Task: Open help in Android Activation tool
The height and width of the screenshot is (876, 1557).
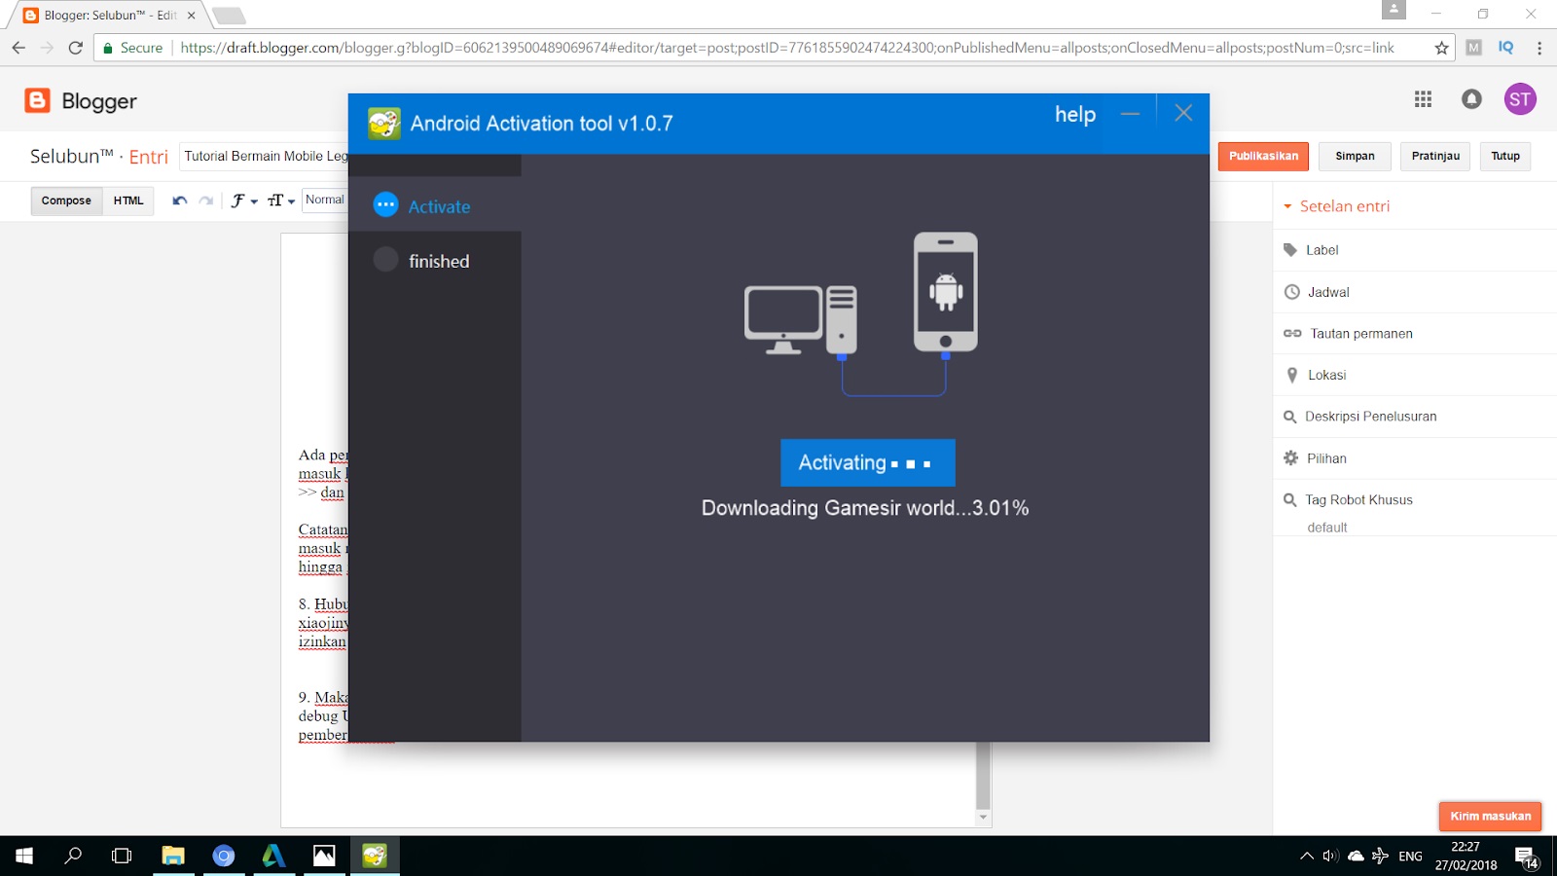Action: pos(1075,115)
